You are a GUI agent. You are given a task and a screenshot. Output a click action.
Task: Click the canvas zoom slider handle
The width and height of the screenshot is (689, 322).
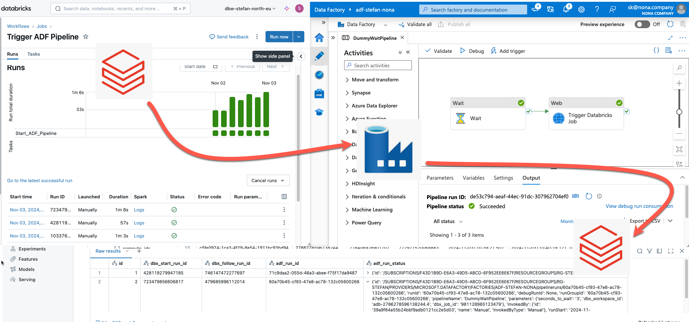click(679, 112)
